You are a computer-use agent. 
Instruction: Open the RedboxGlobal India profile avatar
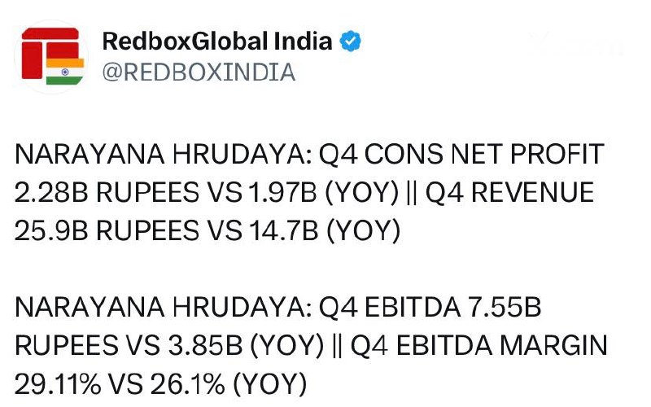click(51, 56)
